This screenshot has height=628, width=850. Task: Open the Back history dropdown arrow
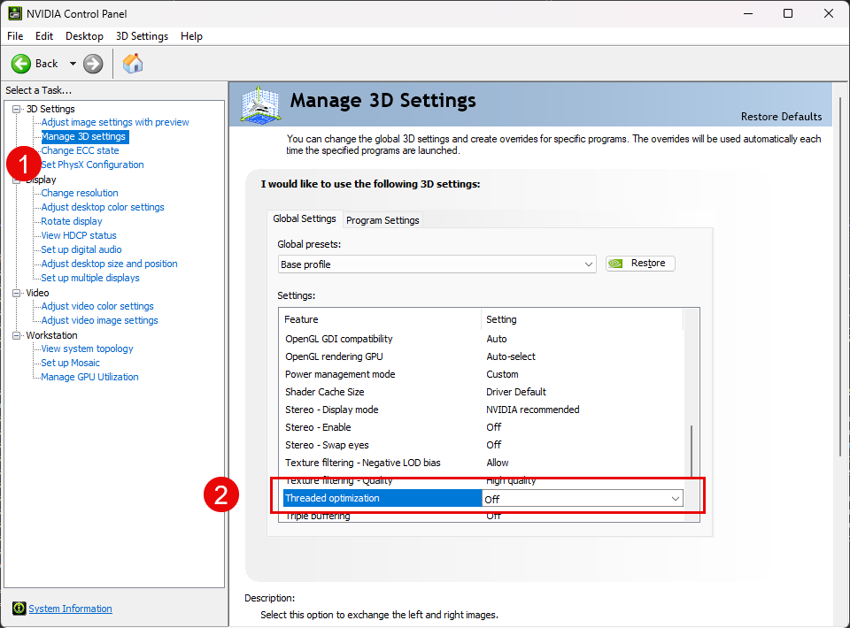tap(73, 64)
